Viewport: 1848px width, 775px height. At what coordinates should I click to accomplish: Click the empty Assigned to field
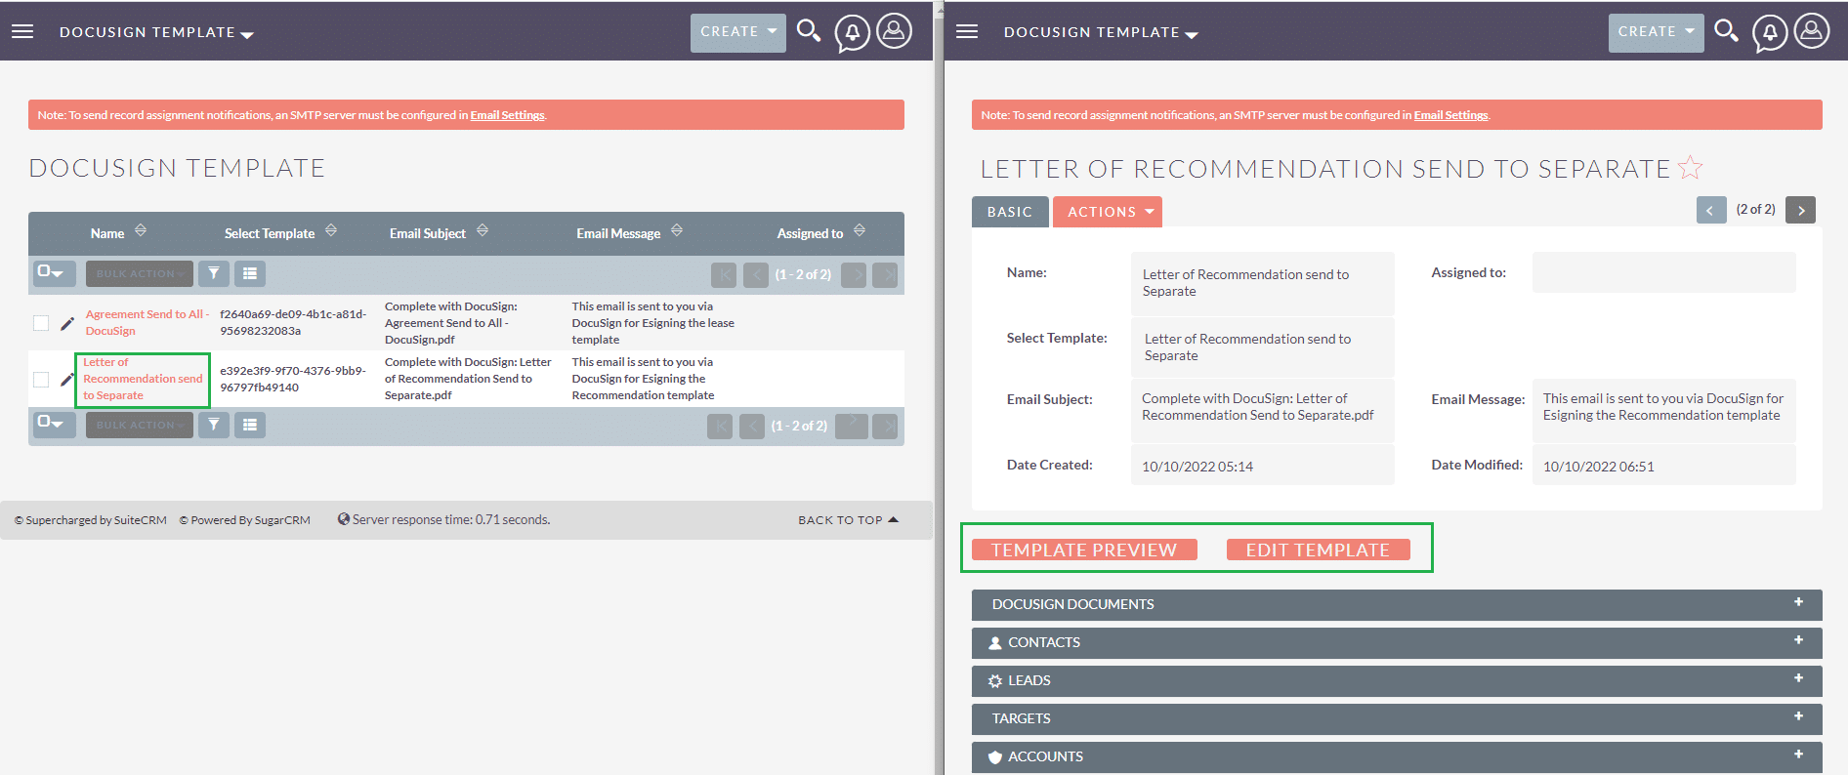coord(1663,272)
